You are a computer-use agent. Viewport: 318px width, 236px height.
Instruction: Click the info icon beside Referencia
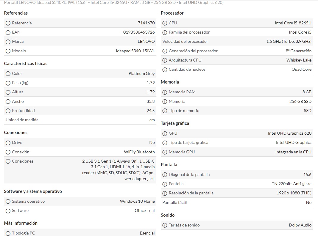8,23
